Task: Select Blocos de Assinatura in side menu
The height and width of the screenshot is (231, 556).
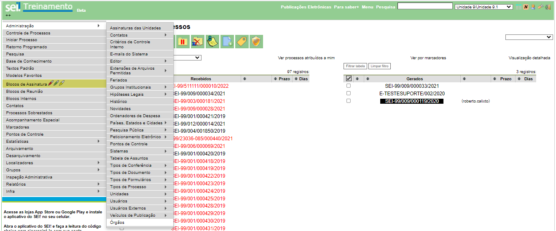Action: point(27,84)
